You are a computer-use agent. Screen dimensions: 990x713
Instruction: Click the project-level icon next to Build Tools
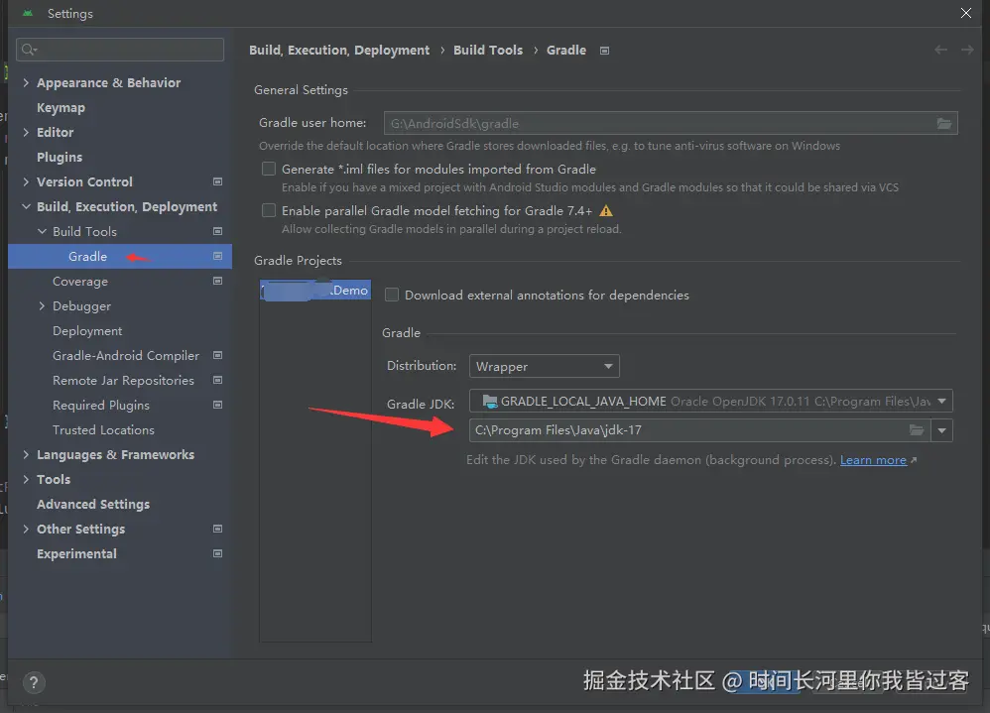218,232
